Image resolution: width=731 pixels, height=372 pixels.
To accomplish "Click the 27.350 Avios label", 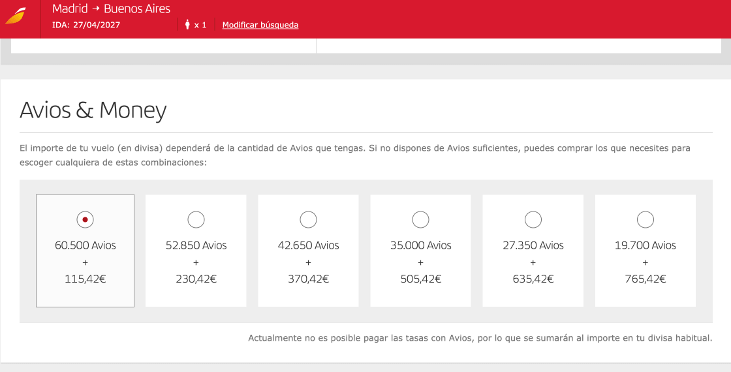I will [x=533, y=245].
